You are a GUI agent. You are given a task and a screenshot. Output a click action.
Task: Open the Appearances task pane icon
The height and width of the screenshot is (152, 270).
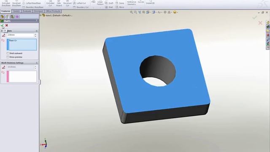268,43
